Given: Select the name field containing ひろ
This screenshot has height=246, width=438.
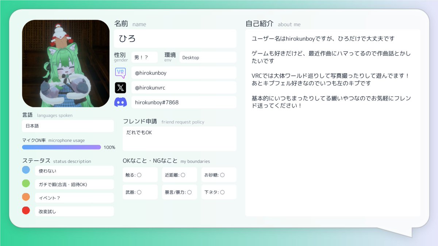Looking at the screenshot, I should point(175,39).
